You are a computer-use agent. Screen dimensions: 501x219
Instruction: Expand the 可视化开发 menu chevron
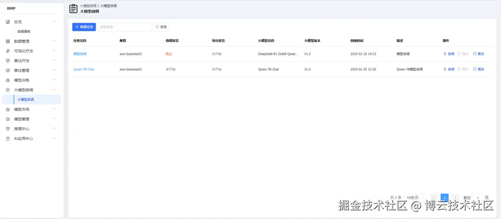coord(54,51)
